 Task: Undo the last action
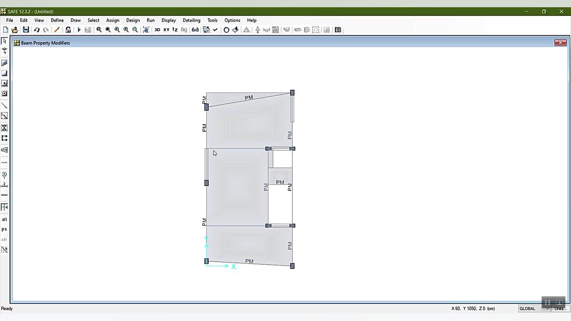point(37,30)
